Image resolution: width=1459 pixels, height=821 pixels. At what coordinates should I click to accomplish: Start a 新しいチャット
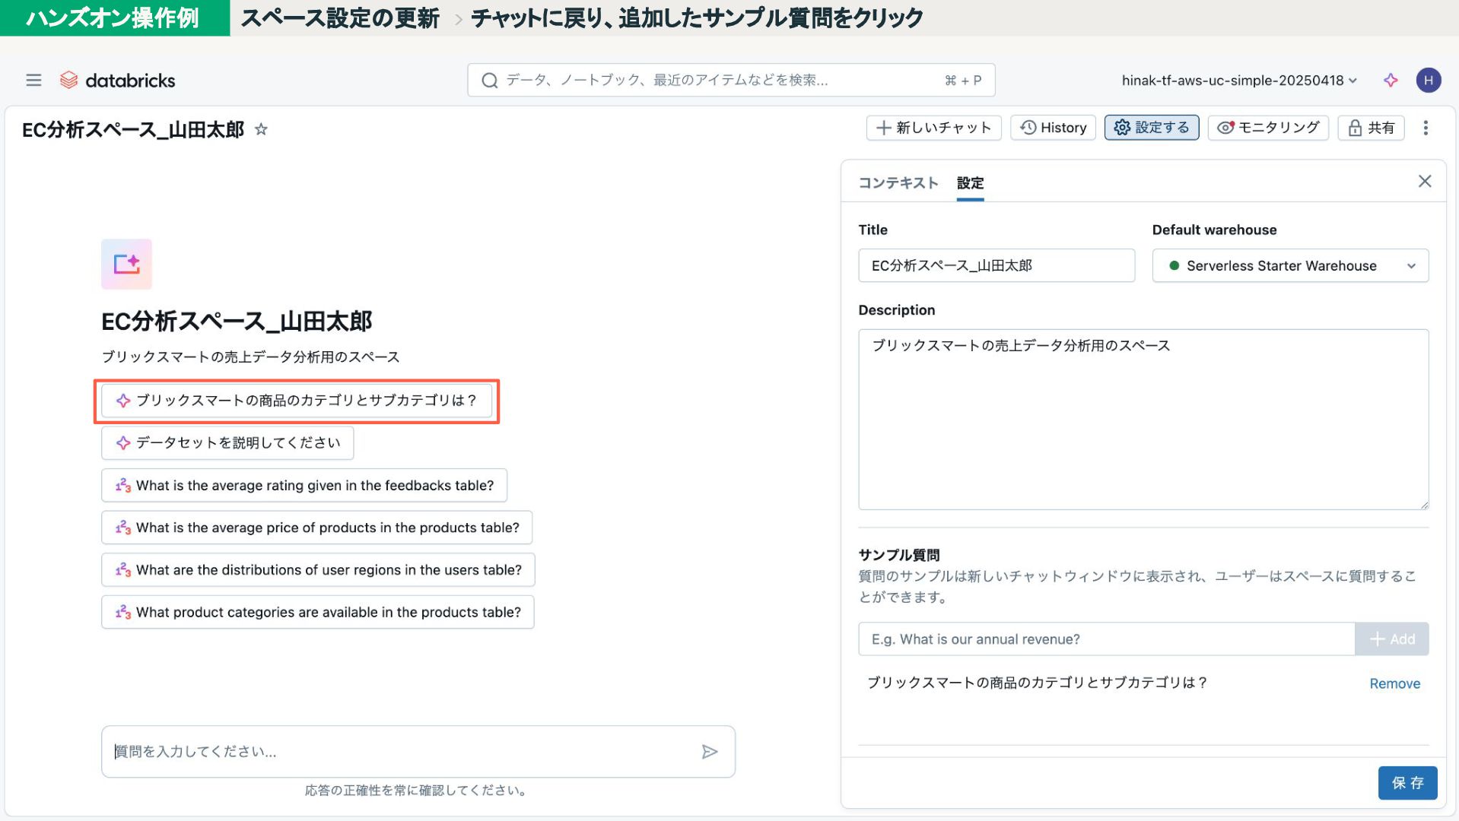[933, 128]
